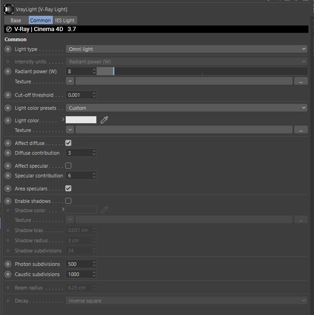
Task: Toggle keyframe dot for Enable shadows
Action: pyautogui.click(x=8, y=201)
